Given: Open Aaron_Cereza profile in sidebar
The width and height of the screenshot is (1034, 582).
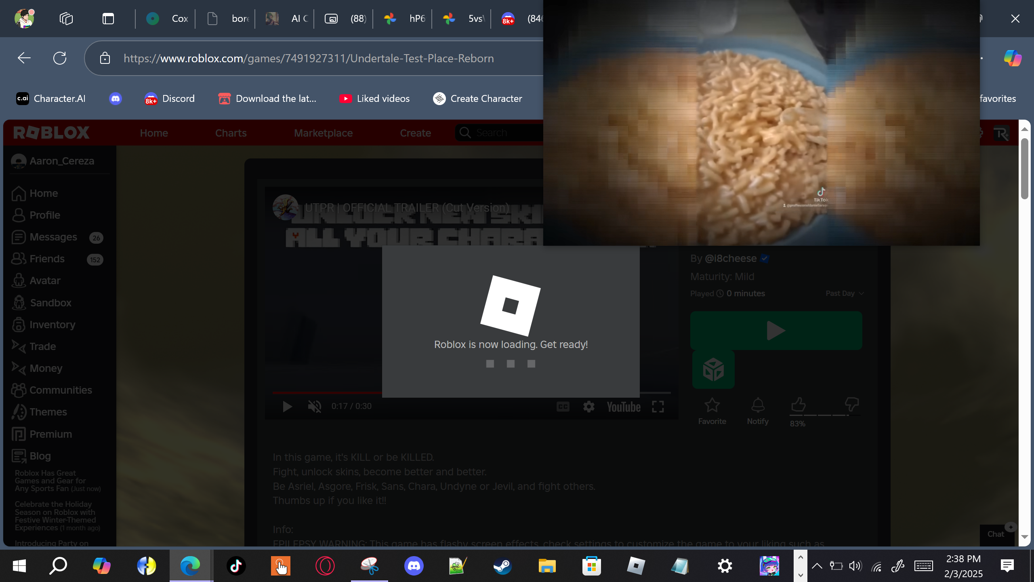Looking at the screenshot, I should click(x=53, y=161).
